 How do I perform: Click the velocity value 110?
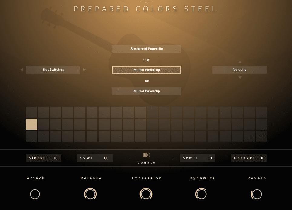146,60
